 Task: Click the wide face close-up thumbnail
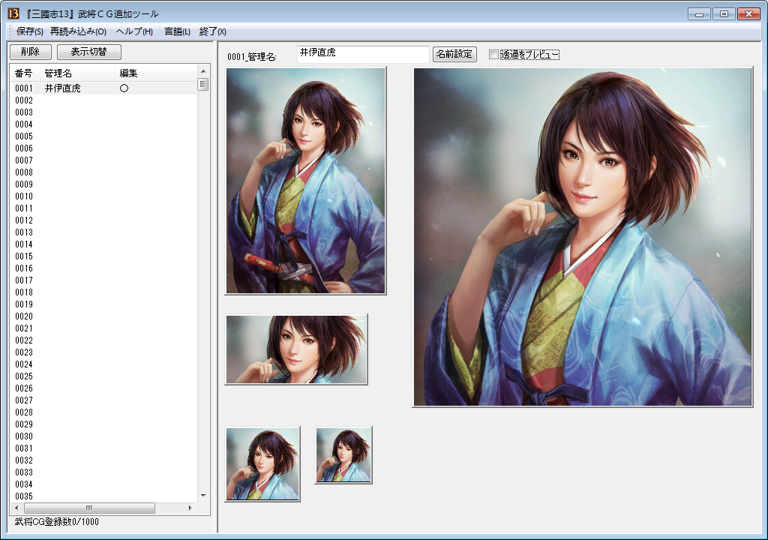tap(296, 349)
